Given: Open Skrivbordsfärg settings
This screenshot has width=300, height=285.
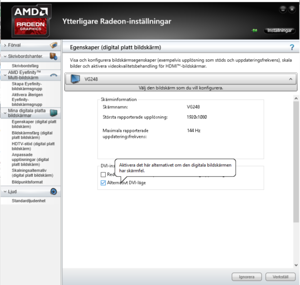Looking at the screenshot, I should click(x=25, y=66).
